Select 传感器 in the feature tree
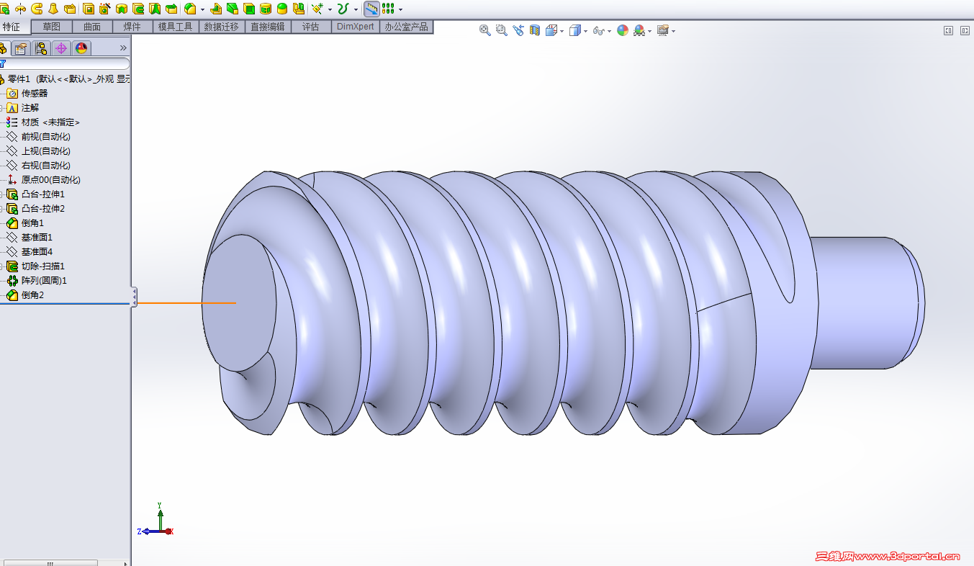This screenshot has width=974, height=566. click(35, 94)
